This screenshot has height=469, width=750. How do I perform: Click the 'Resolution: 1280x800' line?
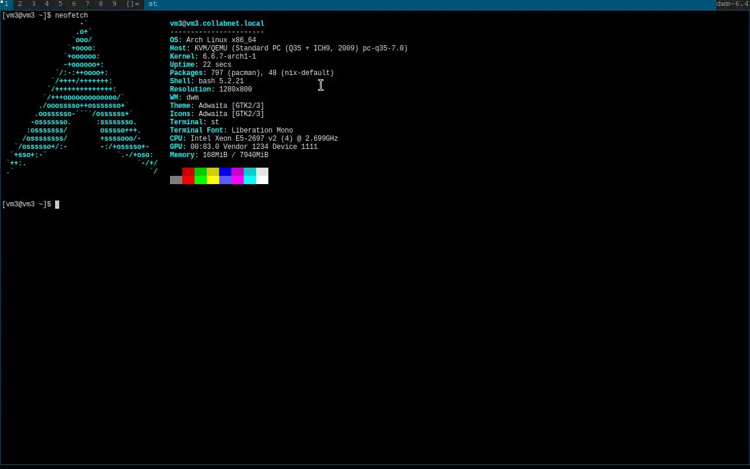(211, 89)
